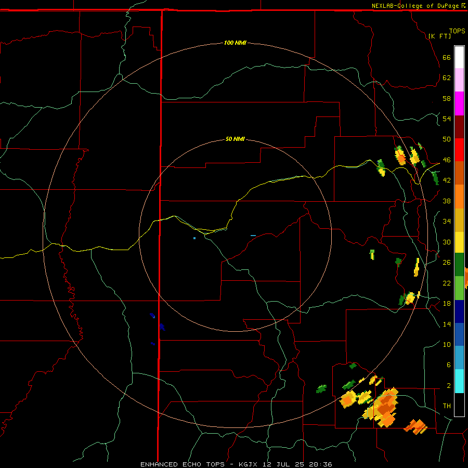Select the bright red legend swatch

pos(459,150)
